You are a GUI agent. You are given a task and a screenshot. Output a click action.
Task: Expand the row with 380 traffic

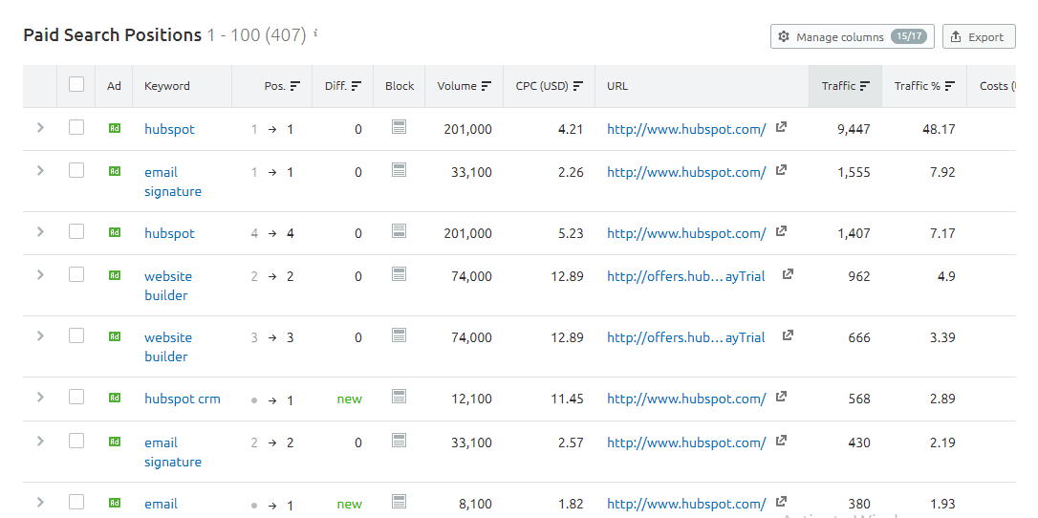40,503
